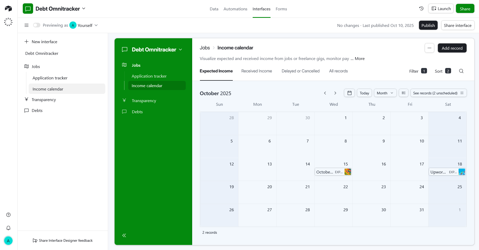Click the calendar density options icon
Viewport: 479px width, 250px height.
pyautogui.click(x=403, y=93)
